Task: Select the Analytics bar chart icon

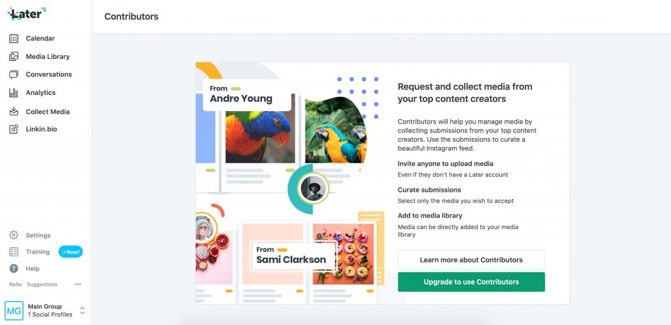Action: (14, 93)
